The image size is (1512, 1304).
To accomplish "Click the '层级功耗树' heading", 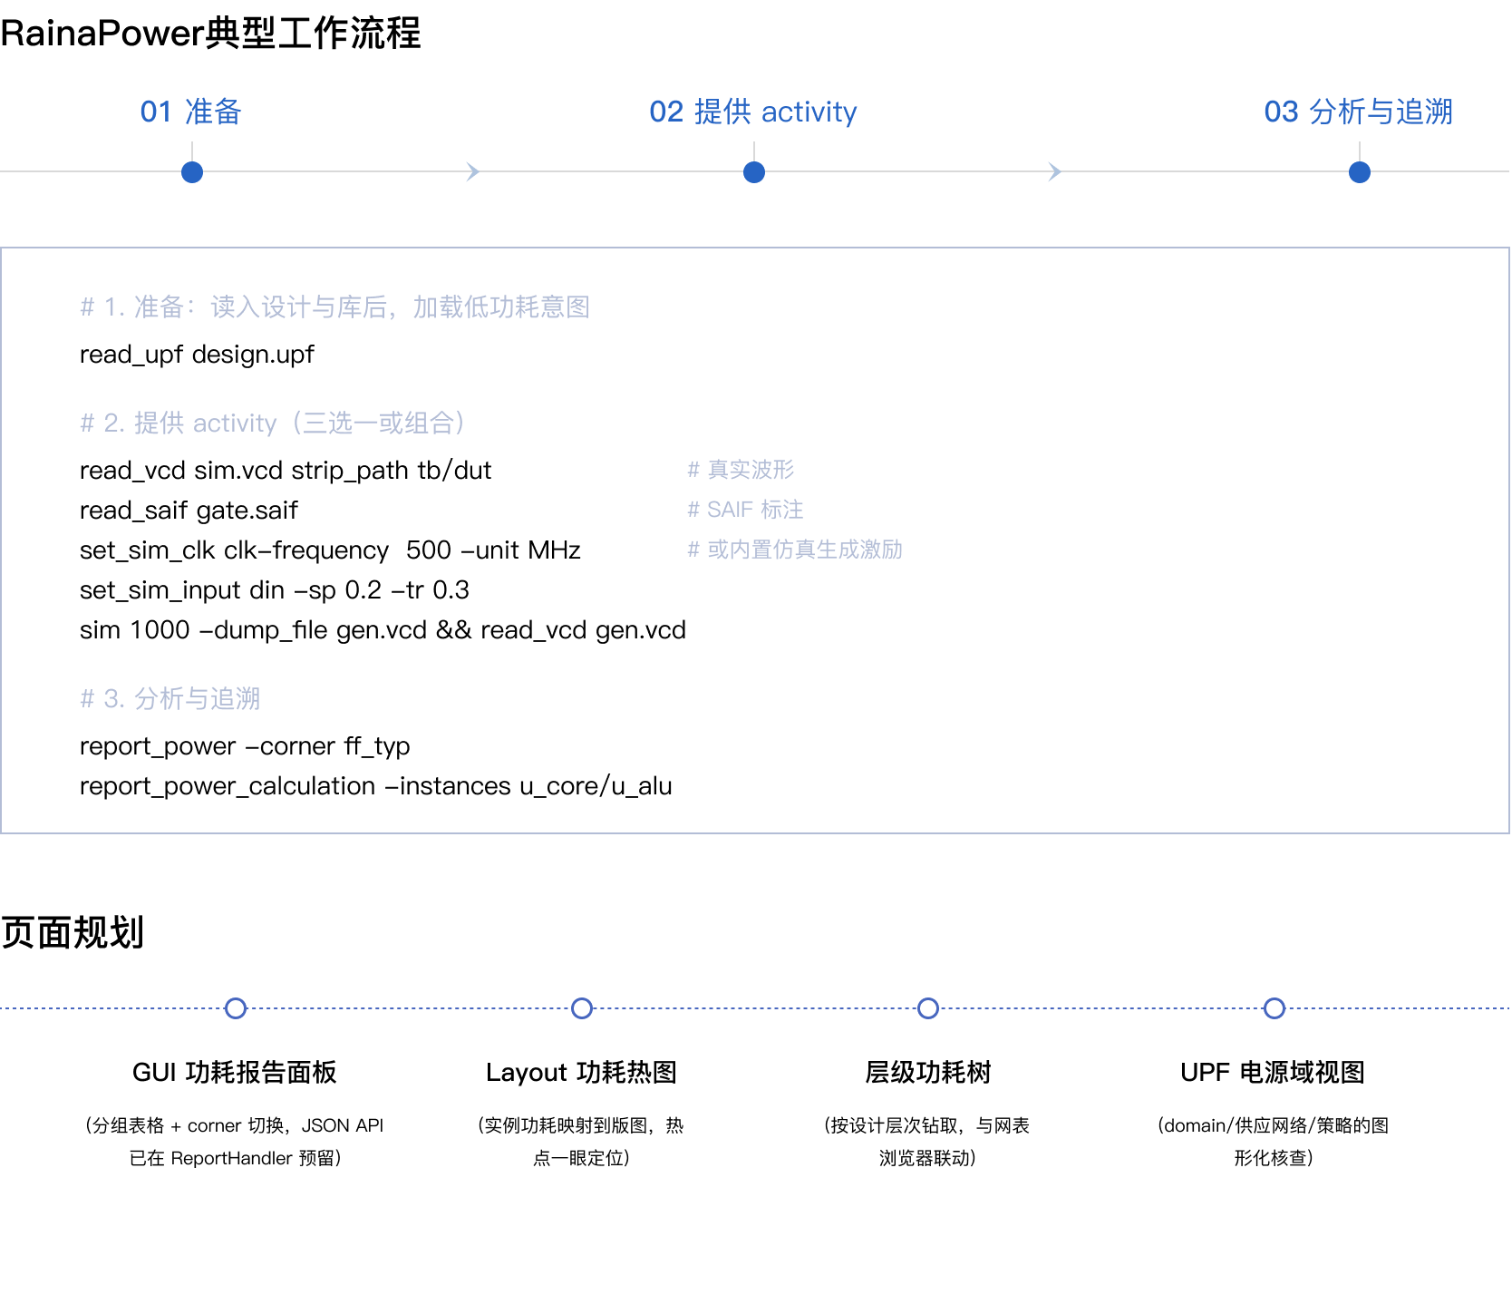I will pos(928,1072).
